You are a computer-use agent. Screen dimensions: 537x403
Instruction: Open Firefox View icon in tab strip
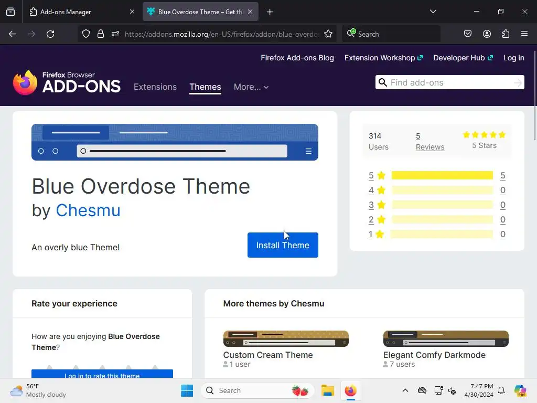(x=10, y=12)
